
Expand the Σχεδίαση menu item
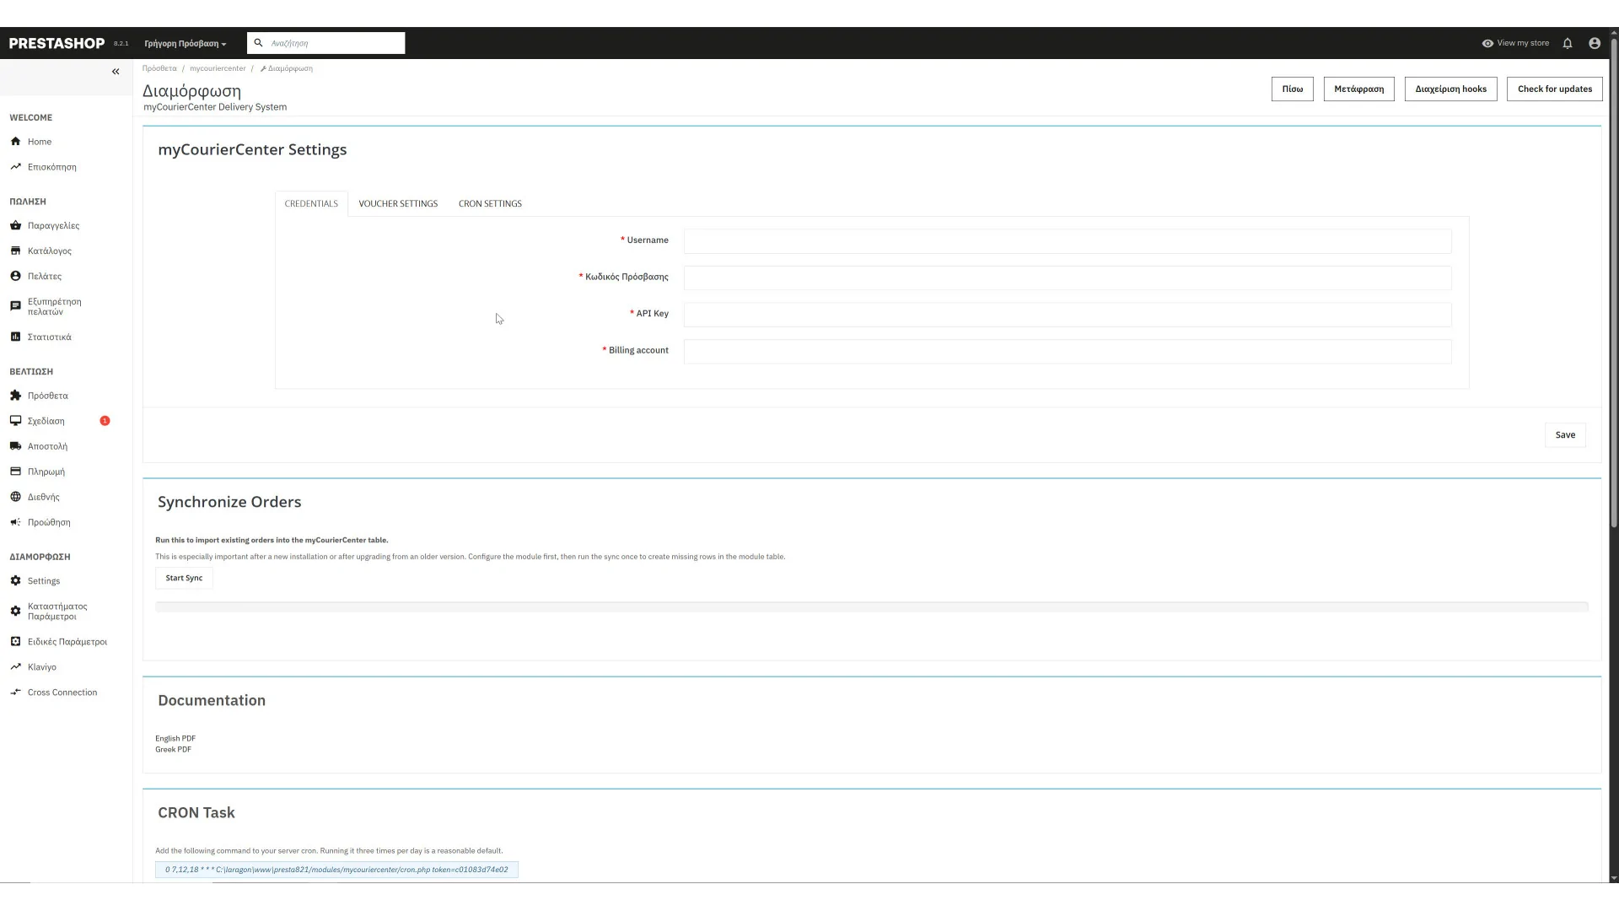point(46,421)
